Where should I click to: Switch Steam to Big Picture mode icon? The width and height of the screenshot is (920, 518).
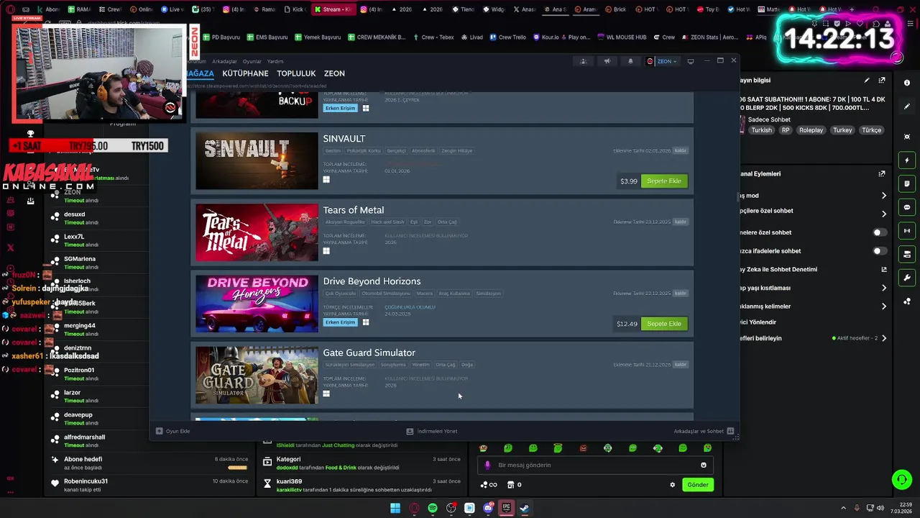pyautogui.click(x=691, y=61)
